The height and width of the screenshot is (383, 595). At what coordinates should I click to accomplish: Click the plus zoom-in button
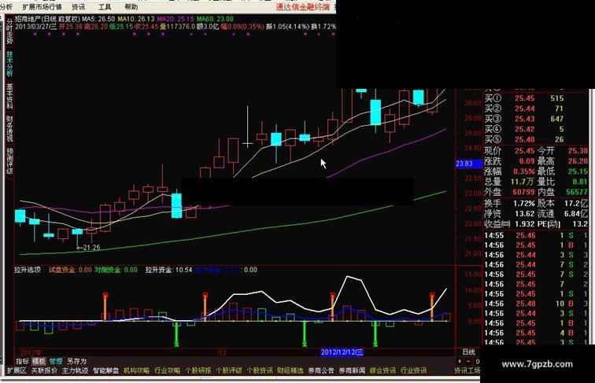click(460, 361)
